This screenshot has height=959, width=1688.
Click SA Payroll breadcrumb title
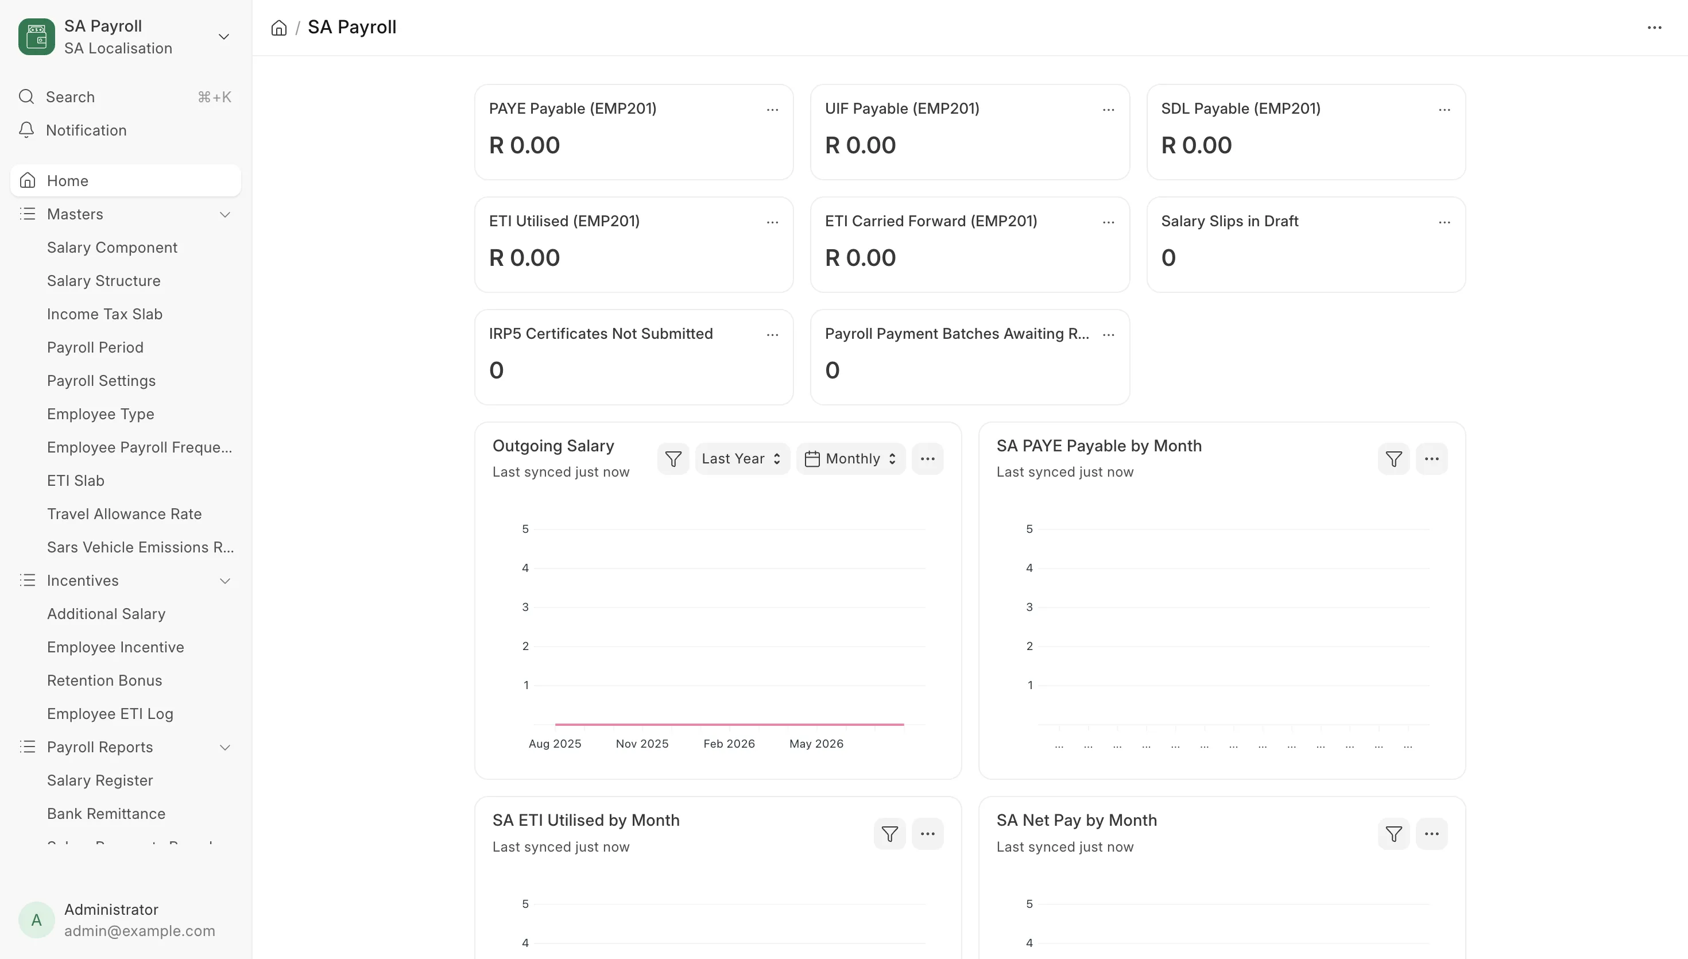click(351, 28)
